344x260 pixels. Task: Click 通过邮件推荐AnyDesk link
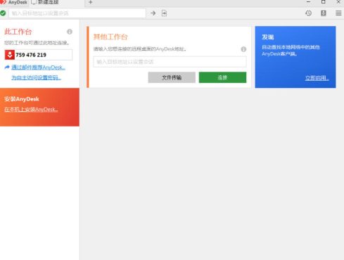click(x=38, y=67)
